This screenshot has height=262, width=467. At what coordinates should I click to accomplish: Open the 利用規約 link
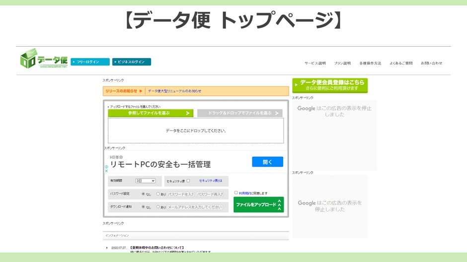pos(244,194)
